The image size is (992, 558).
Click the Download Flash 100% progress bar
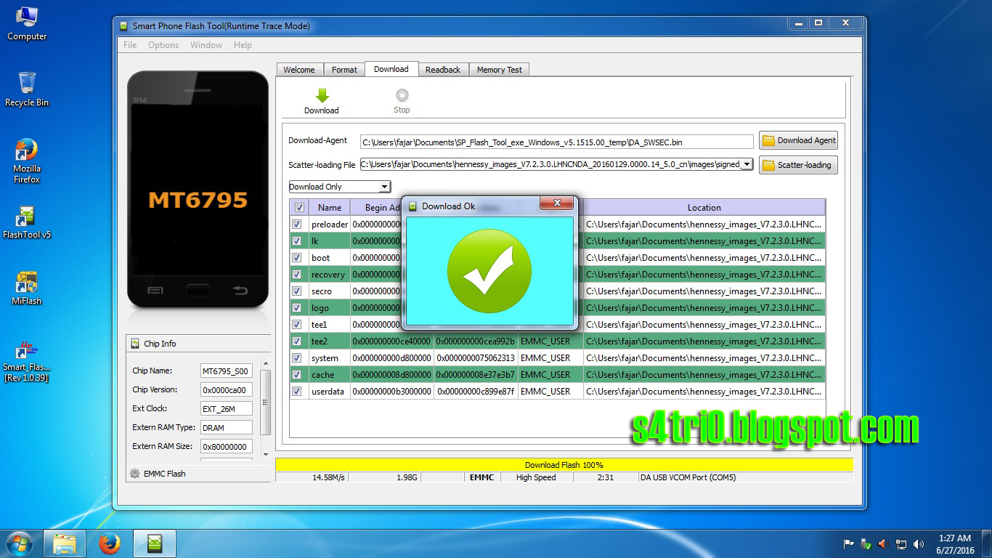(564, 465)
